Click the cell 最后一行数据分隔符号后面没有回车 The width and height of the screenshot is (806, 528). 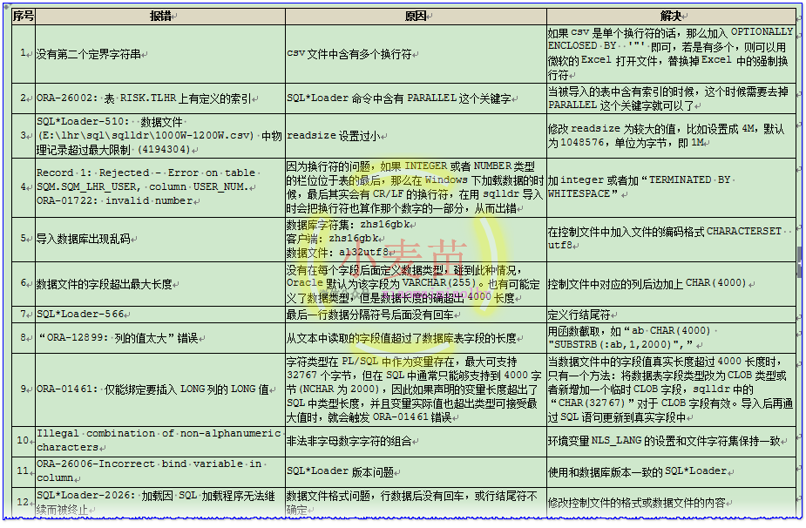(x=416, y=315)
